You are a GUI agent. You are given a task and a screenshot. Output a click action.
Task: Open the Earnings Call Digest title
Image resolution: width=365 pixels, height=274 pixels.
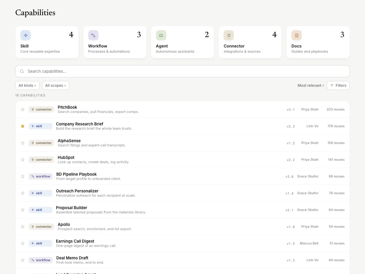[75, 241]
